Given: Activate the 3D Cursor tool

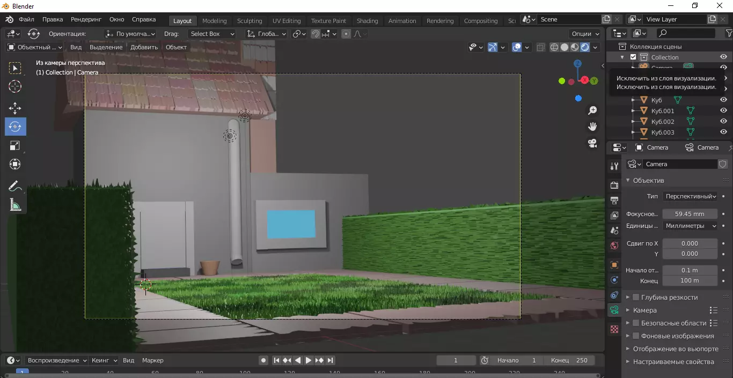Looking at the screenshot, I should (x=15, y=86).
